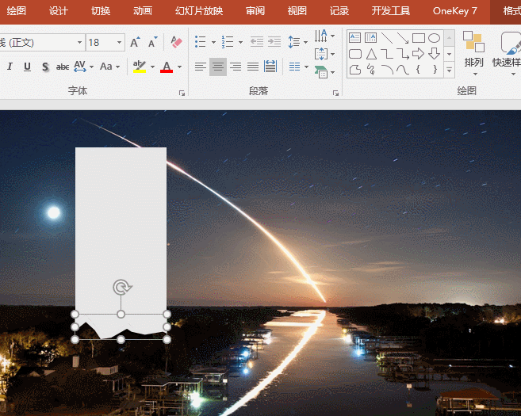Switch to the 动画 tab
Image resolution: width=521 pixels, height=416 pixels.
pyautogui.click(x=143, y=11)
